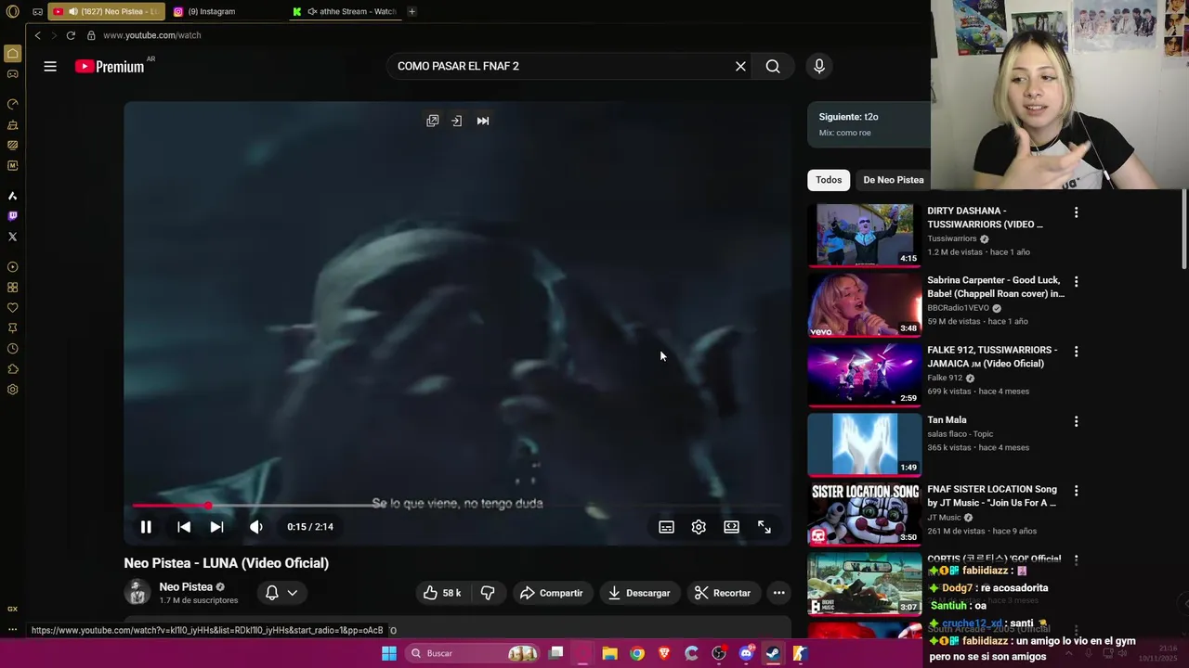Run search with the magnifier button
Viewport: 1189px width, 668px height.
[773, 66]
